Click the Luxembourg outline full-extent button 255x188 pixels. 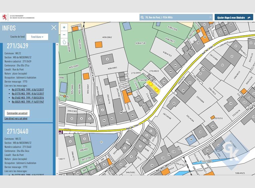[x=64, y=42]
